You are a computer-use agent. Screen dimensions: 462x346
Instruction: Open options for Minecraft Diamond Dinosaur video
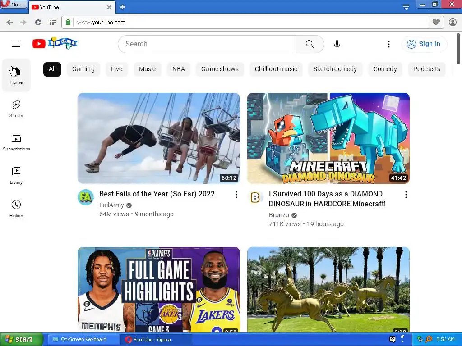coord(406,195)
